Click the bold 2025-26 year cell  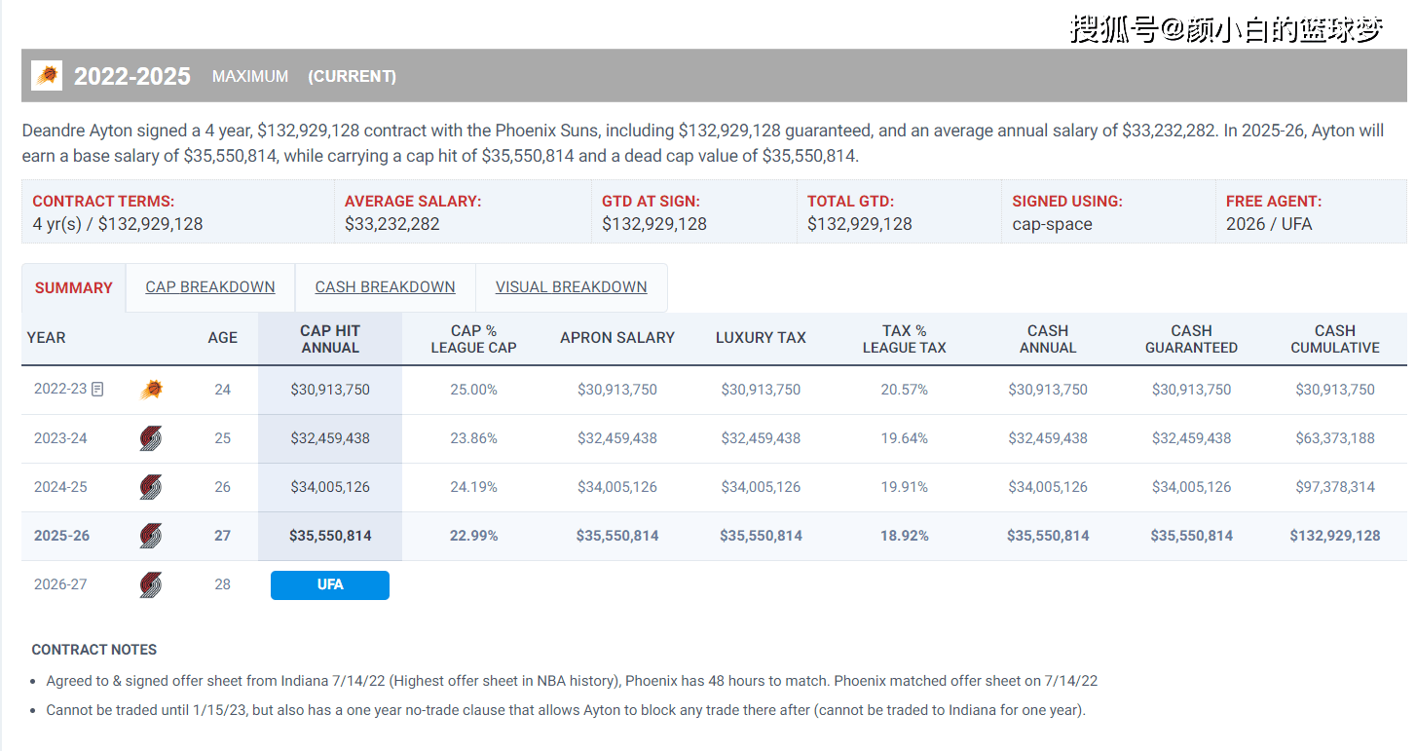61,536
